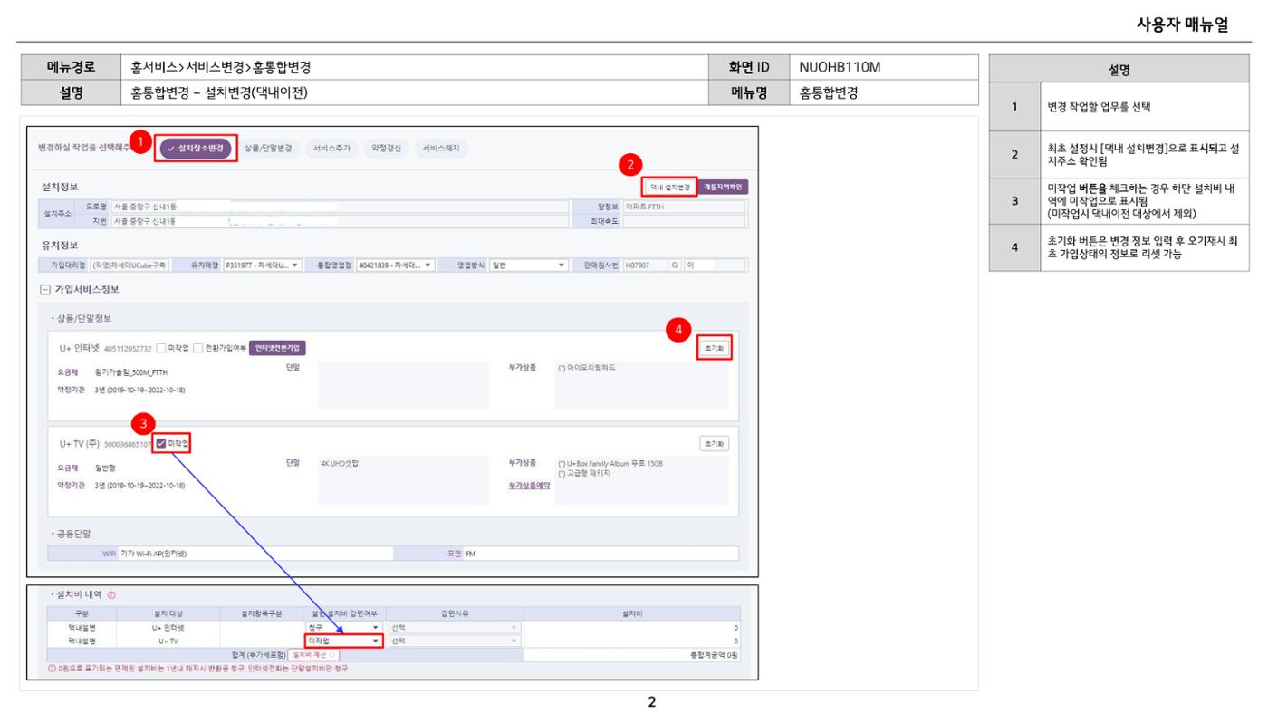Tick the 전환가입여부 checkbox

pos(197,347)
